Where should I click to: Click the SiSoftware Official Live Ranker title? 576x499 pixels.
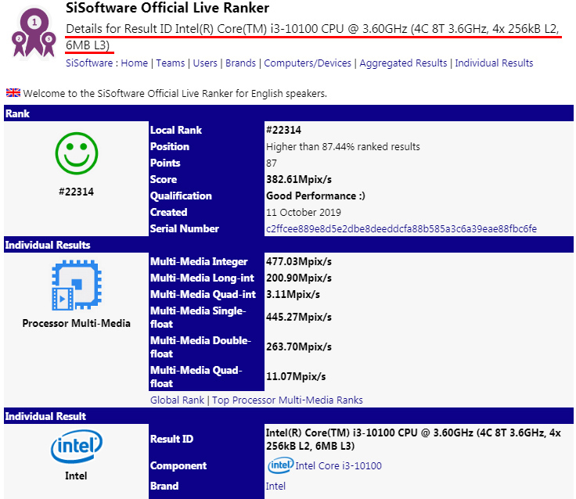[167, 8]
